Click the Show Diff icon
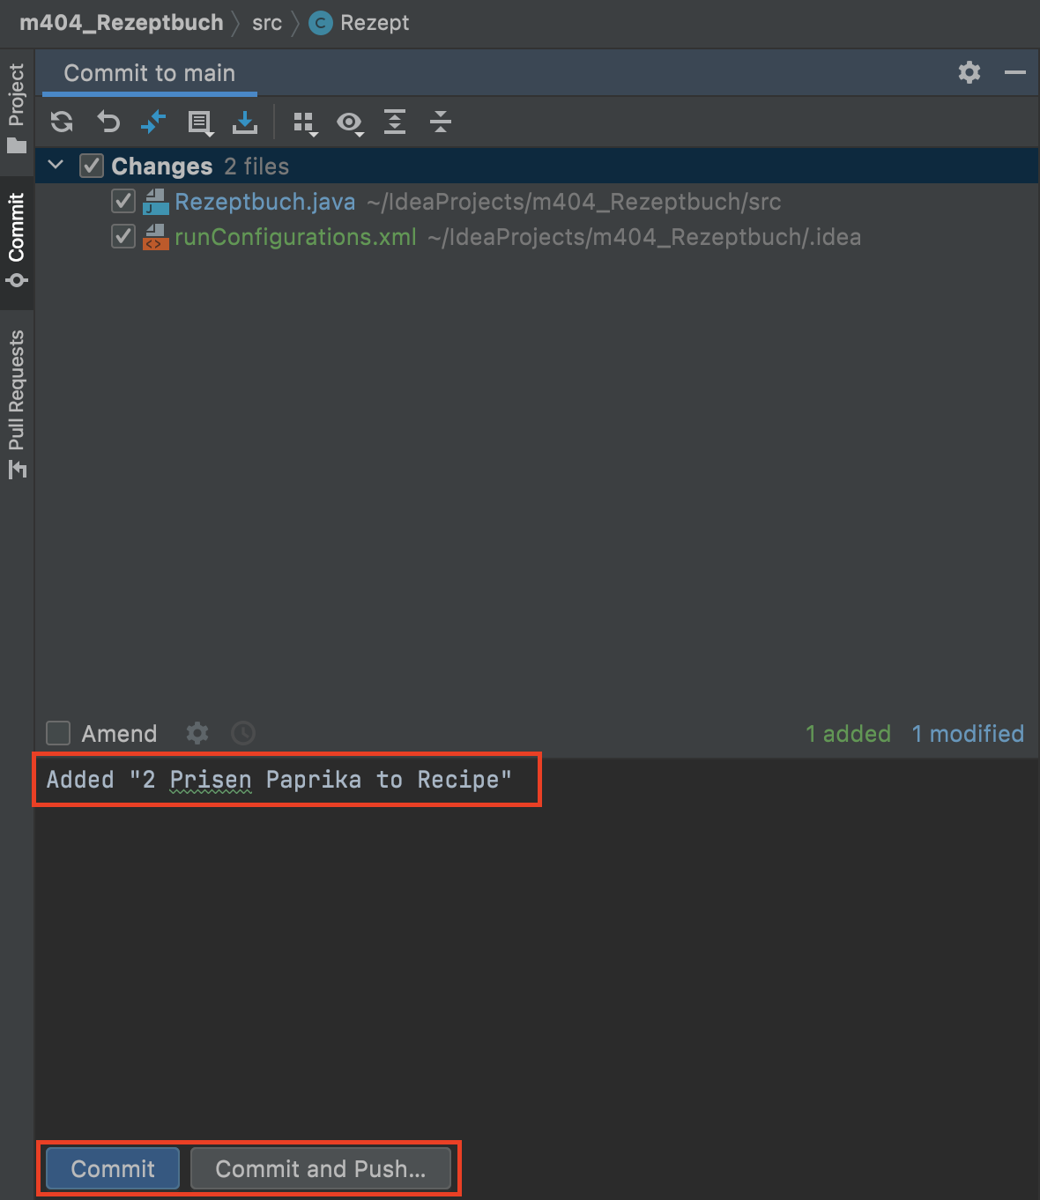 point(153,122)
